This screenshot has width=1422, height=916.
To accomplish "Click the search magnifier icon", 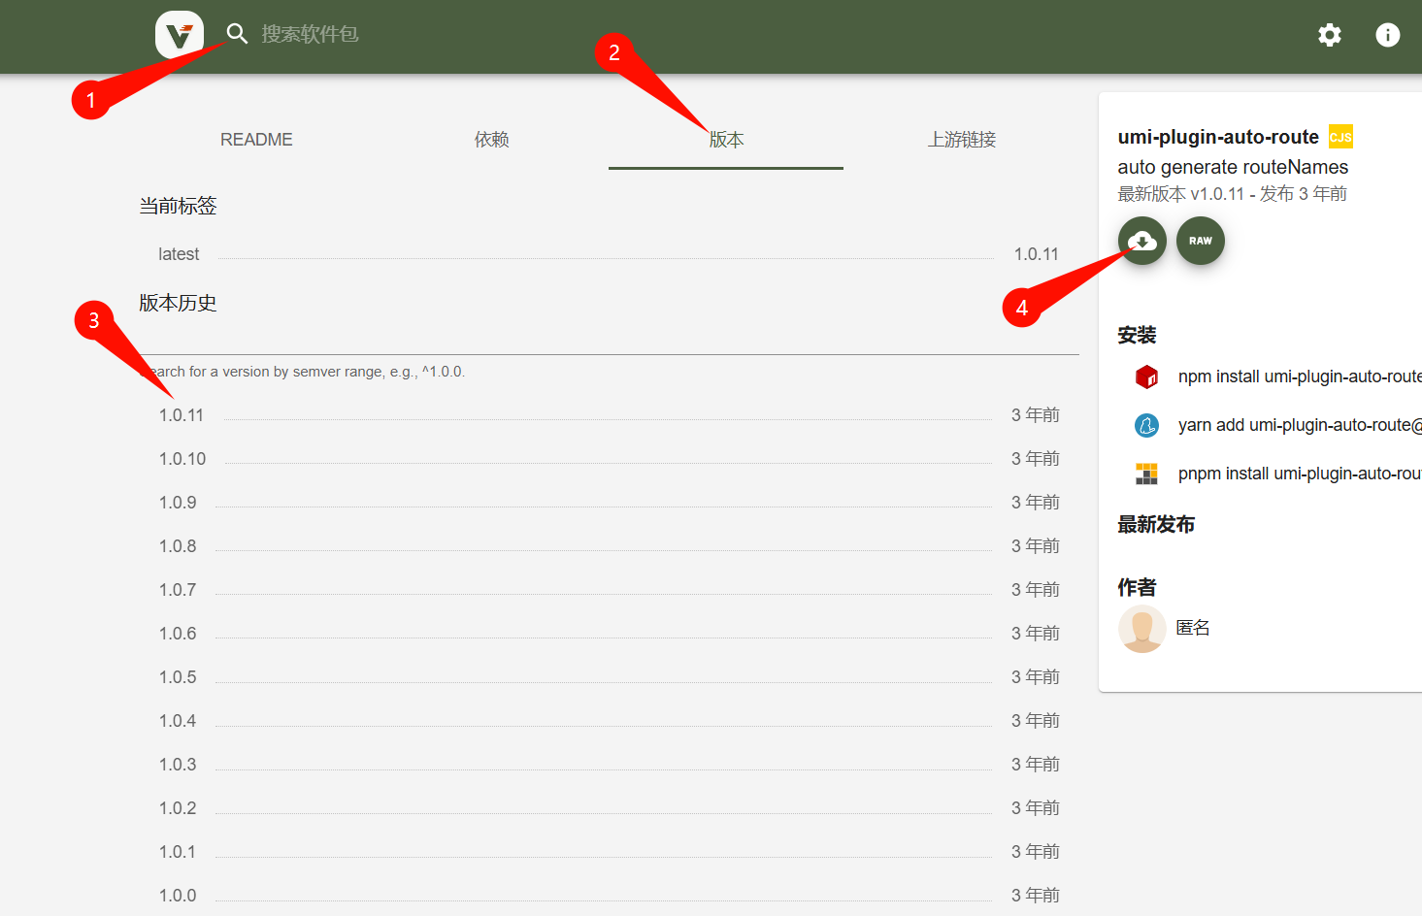I will click(237, 34).
